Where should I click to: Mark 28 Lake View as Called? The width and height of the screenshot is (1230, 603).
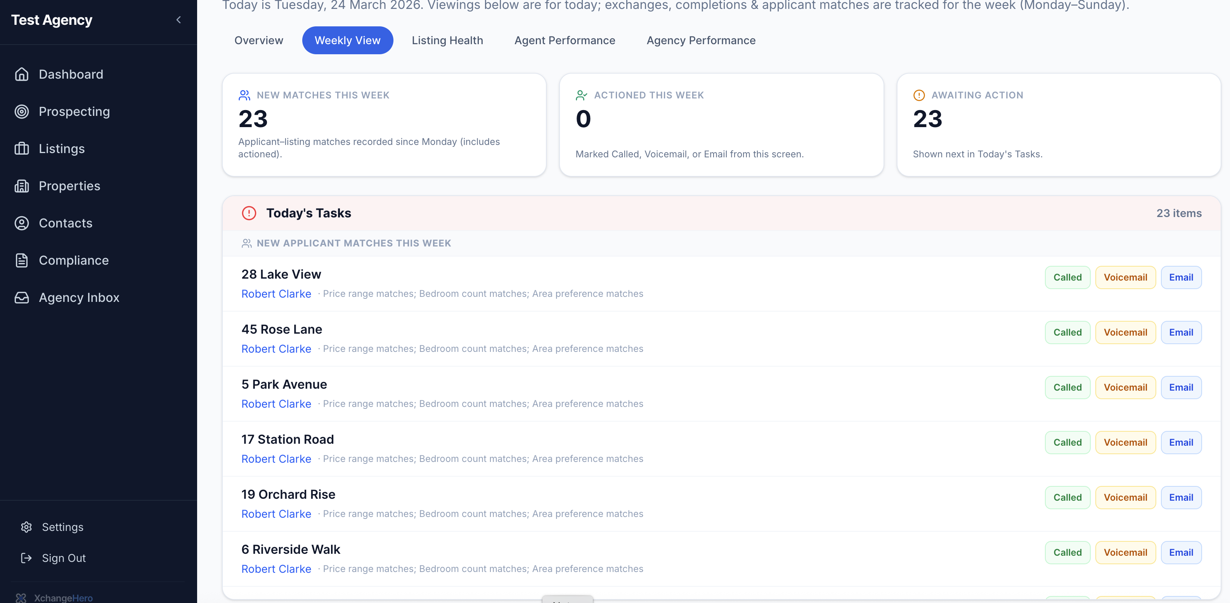(1067, 277)
